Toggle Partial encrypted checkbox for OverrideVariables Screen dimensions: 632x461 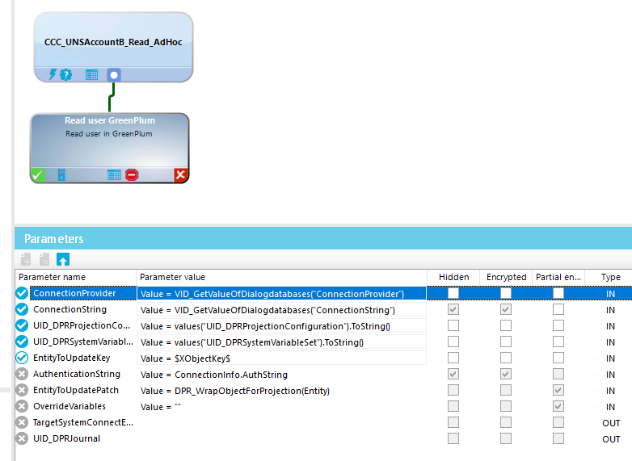[x=558, y=406]
